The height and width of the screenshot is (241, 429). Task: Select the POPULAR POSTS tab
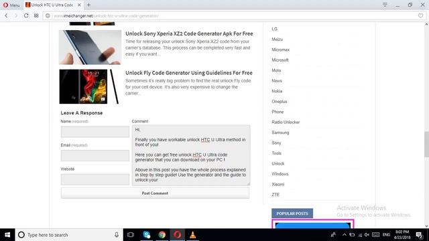pos(292,214)
